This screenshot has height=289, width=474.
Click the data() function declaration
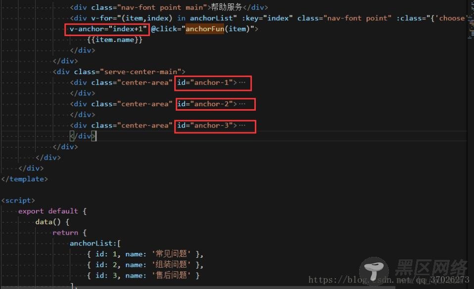tap(52, 222)
